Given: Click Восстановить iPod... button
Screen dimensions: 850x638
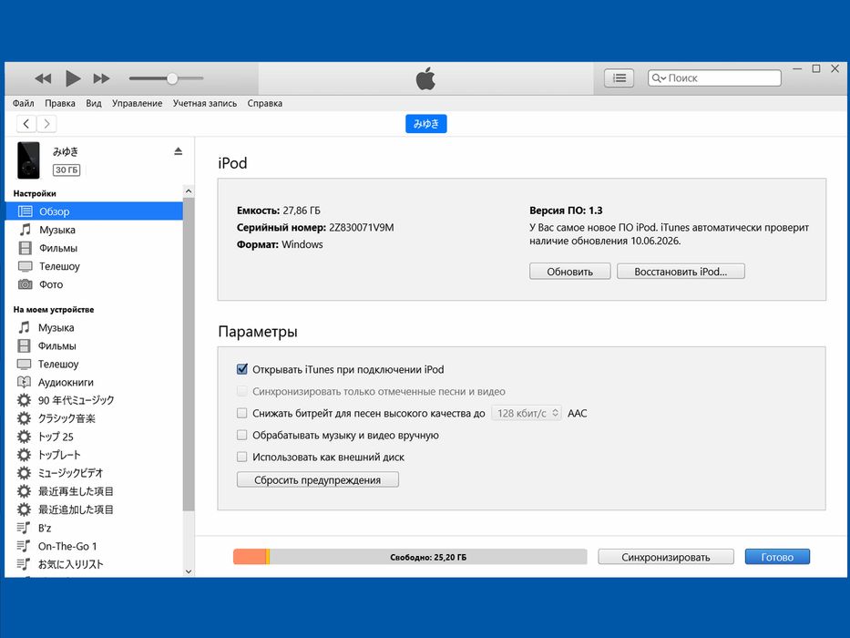Looking at the screenshot, I should coord(681,272).
